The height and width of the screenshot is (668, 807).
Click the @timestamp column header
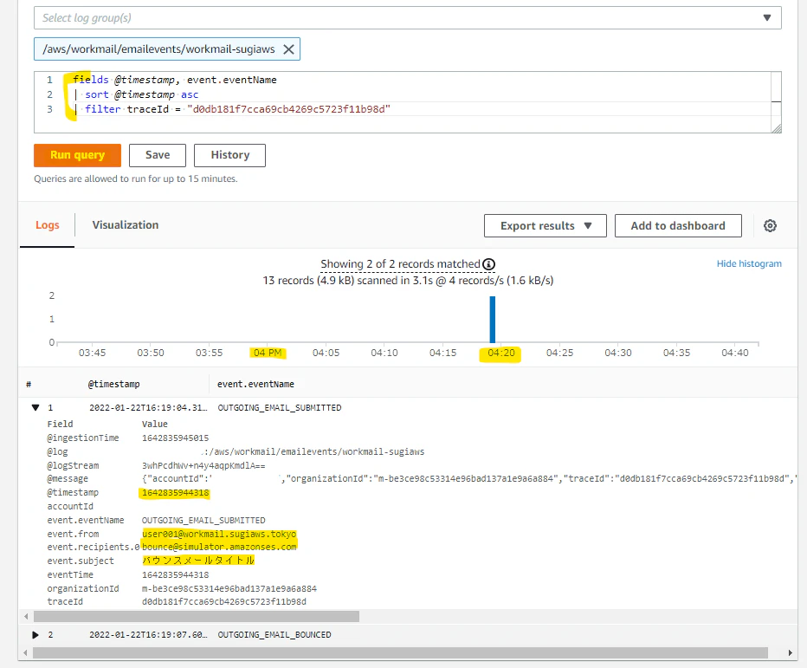click(113, 384)
